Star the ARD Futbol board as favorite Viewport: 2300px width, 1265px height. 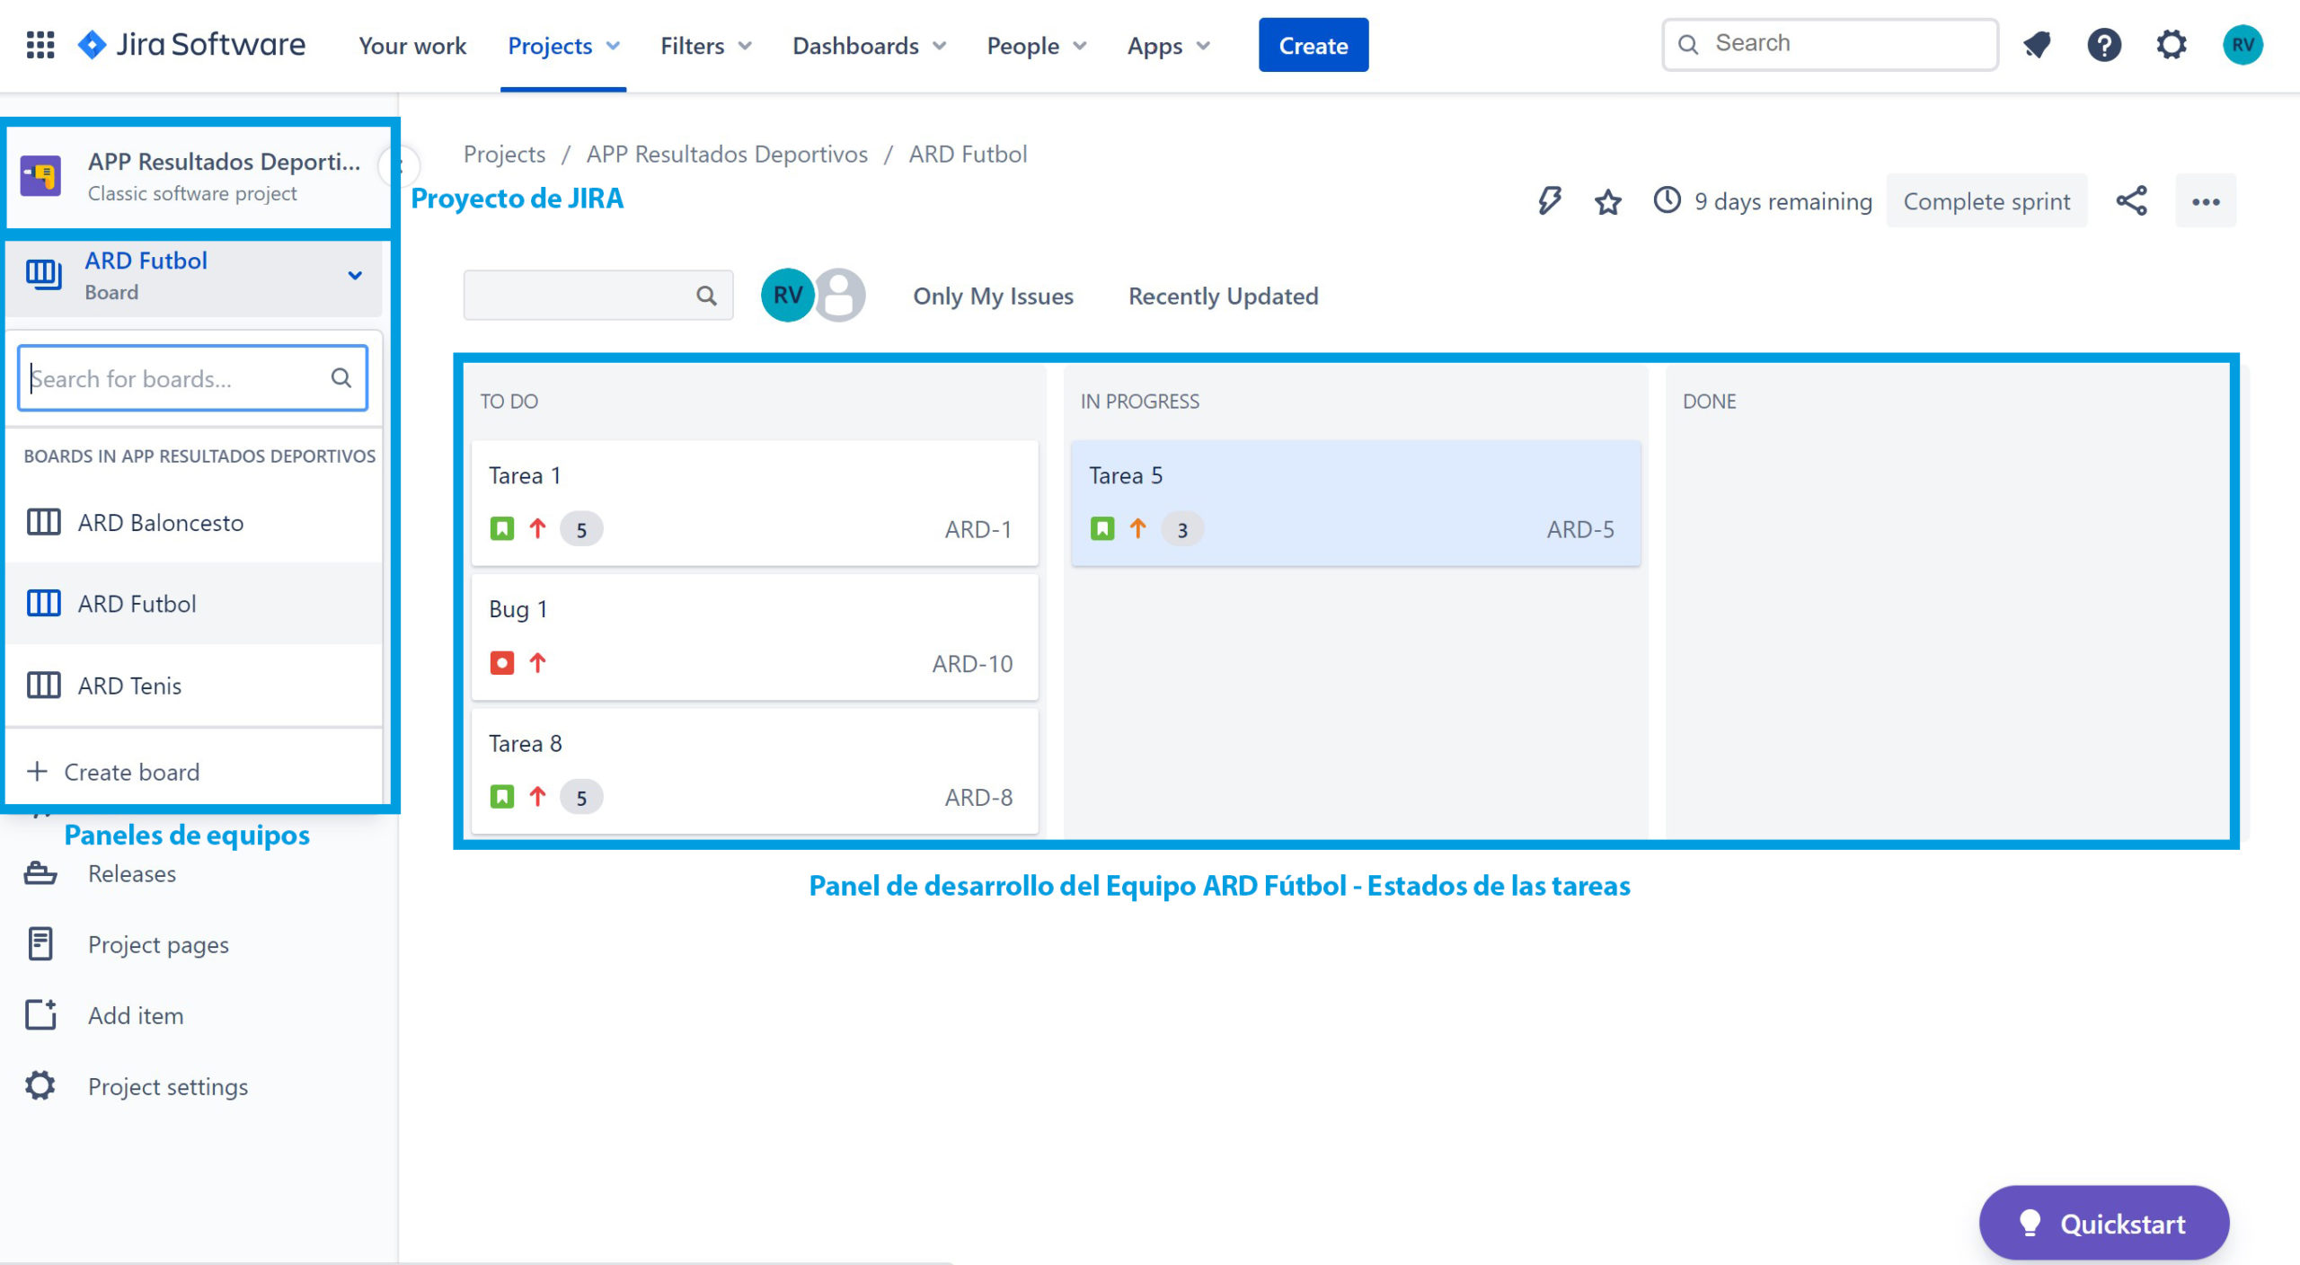tap(1607, 200)
